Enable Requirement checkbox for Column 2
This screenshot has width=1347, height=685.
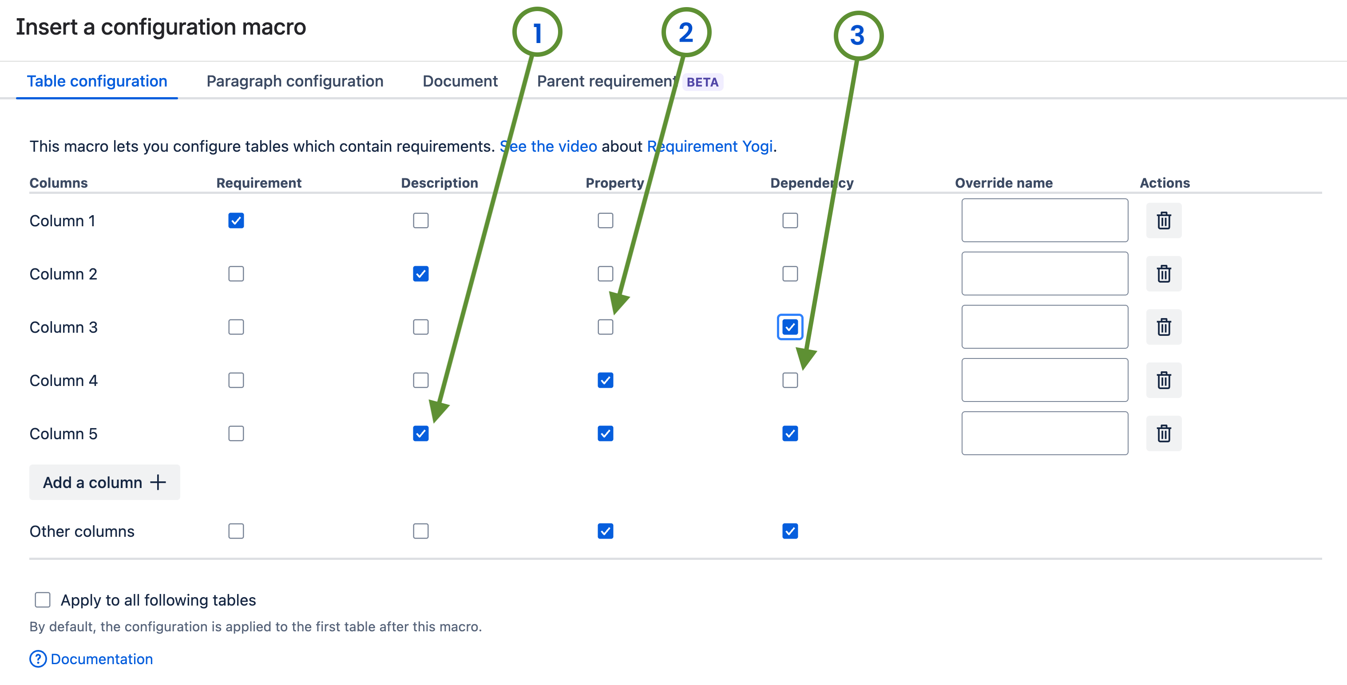coord(236,273)
